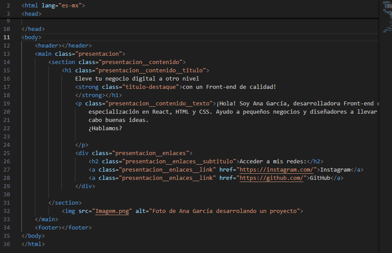Click the "presentacion__enlaces" class on the div
Screen dimensions: 392x253
point(150,153)
